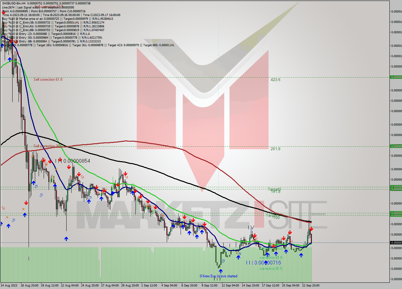
Task: Click the C_Entry88: 0.00000703 entry
Action: click(x=35, y=30)
